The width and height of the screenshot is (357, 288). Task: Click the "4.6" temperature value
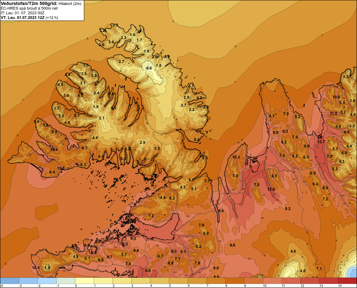[293, 251]
